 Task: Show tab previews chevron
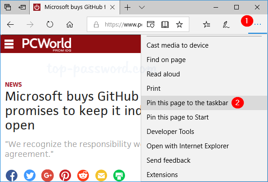pyautogui.click(x=142, y=7)
